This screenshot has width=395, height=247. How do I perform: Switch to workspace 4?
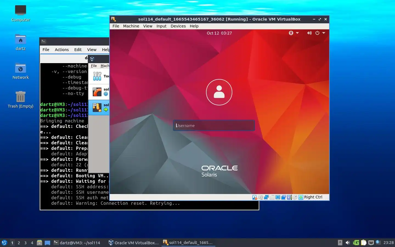tap(32, 243)
